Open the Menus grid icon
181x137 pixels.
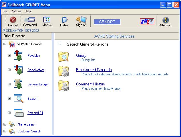(47, 19)
